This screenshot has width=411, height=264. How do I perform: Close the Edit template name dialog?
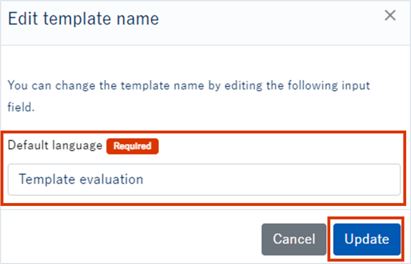(390, 16)
